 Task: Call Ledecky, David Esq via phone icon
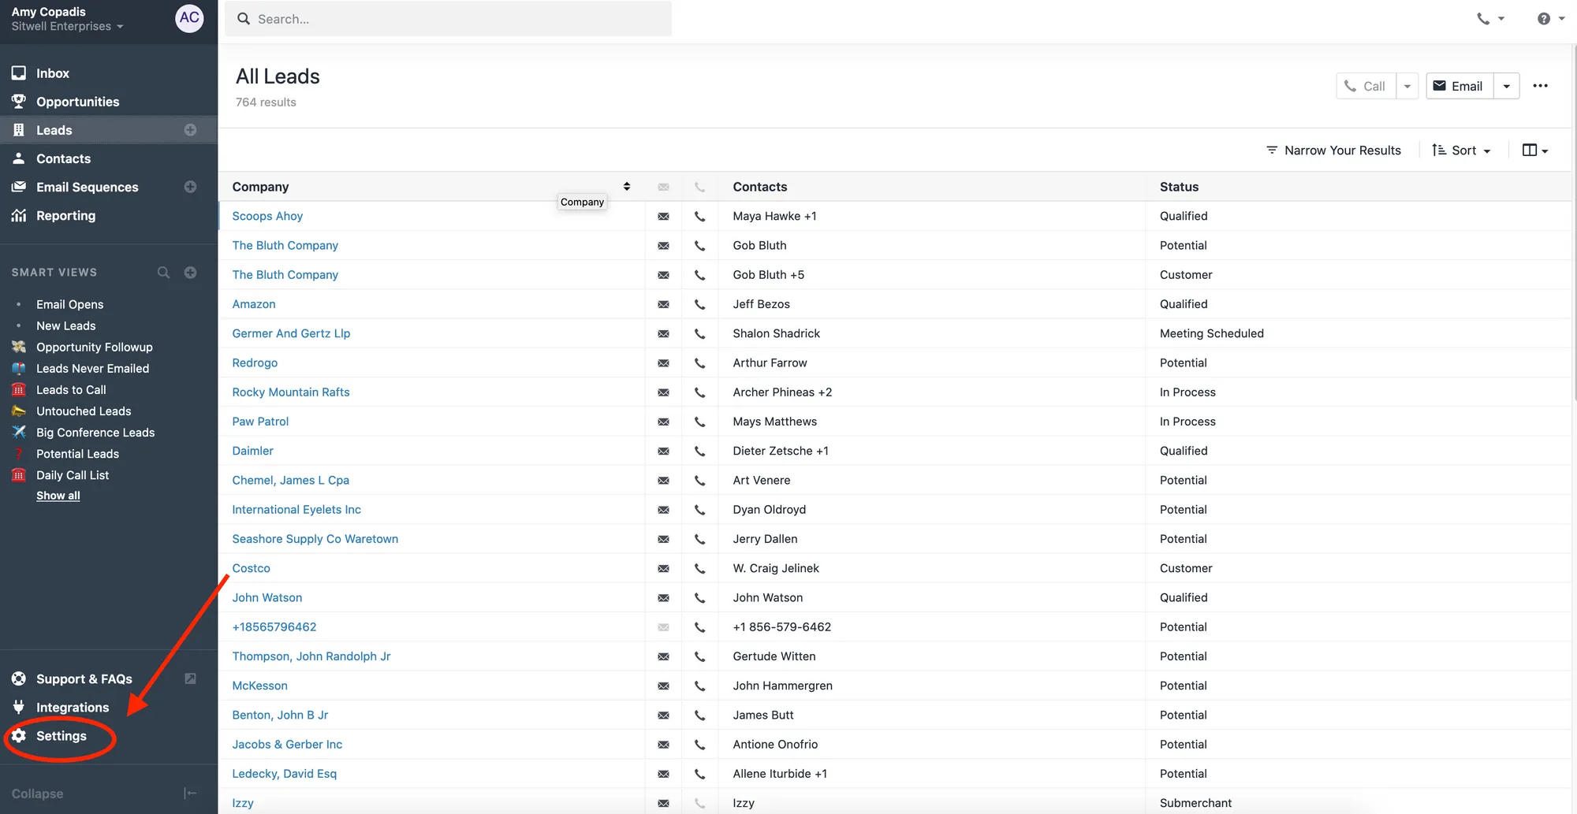699,774
